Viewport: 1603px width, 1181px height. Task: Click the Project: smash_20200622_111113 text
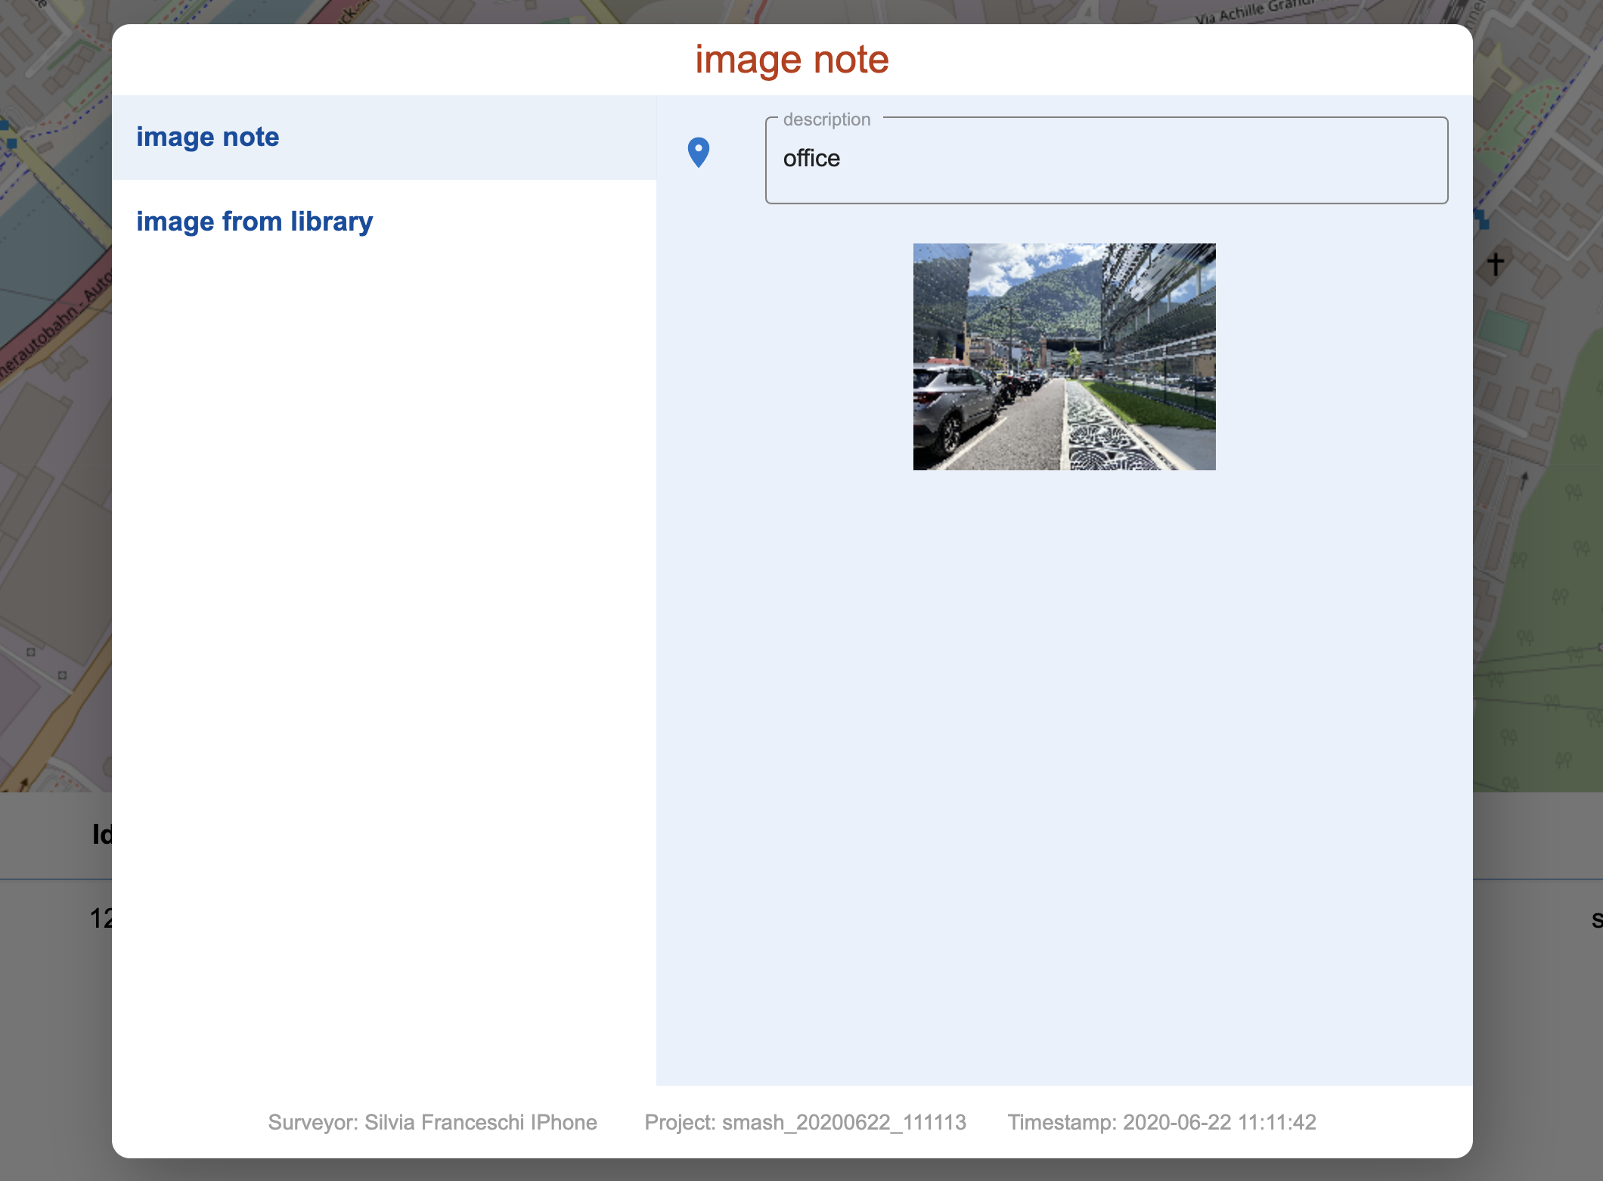click(x=805, y=1122)
